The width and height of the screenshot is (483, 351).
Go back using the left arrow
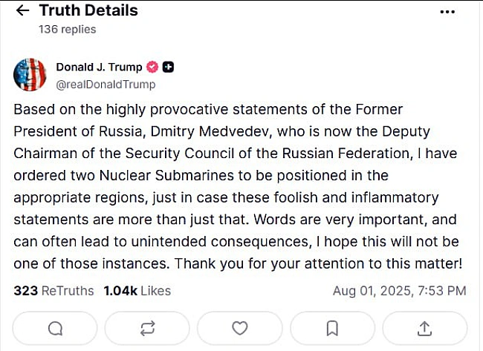(22, 11)
